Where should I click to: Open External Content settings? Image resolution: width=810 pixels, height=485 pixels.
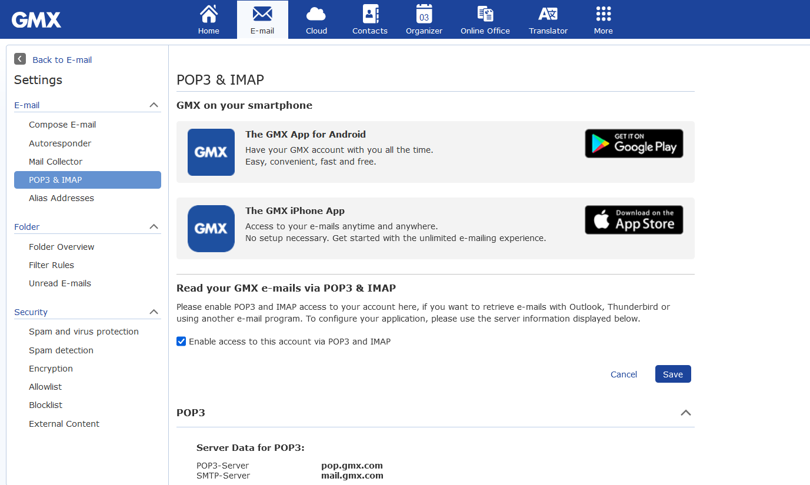[64, 424]
